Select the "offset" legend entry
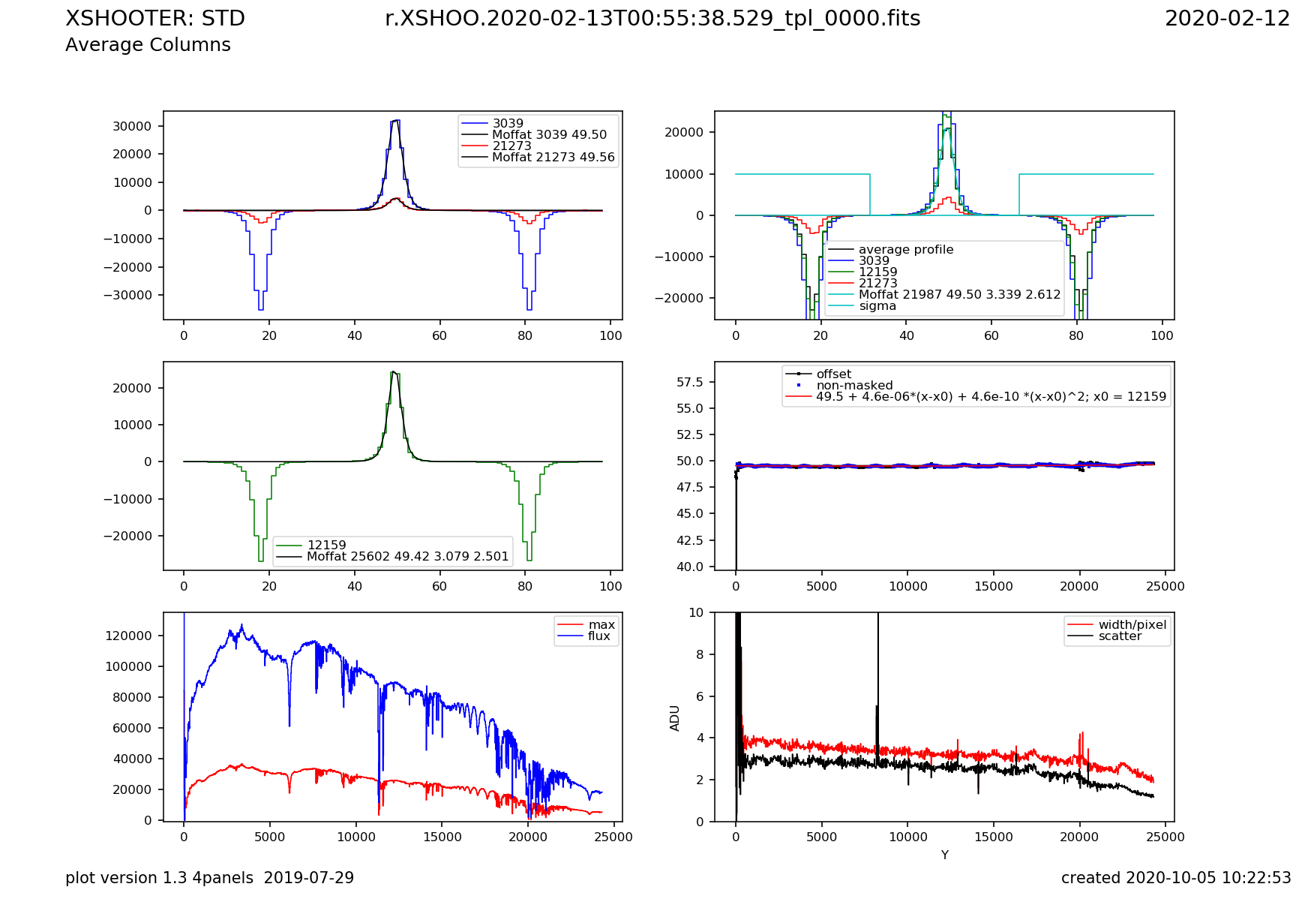1305x923 pixels. point(833,374)
